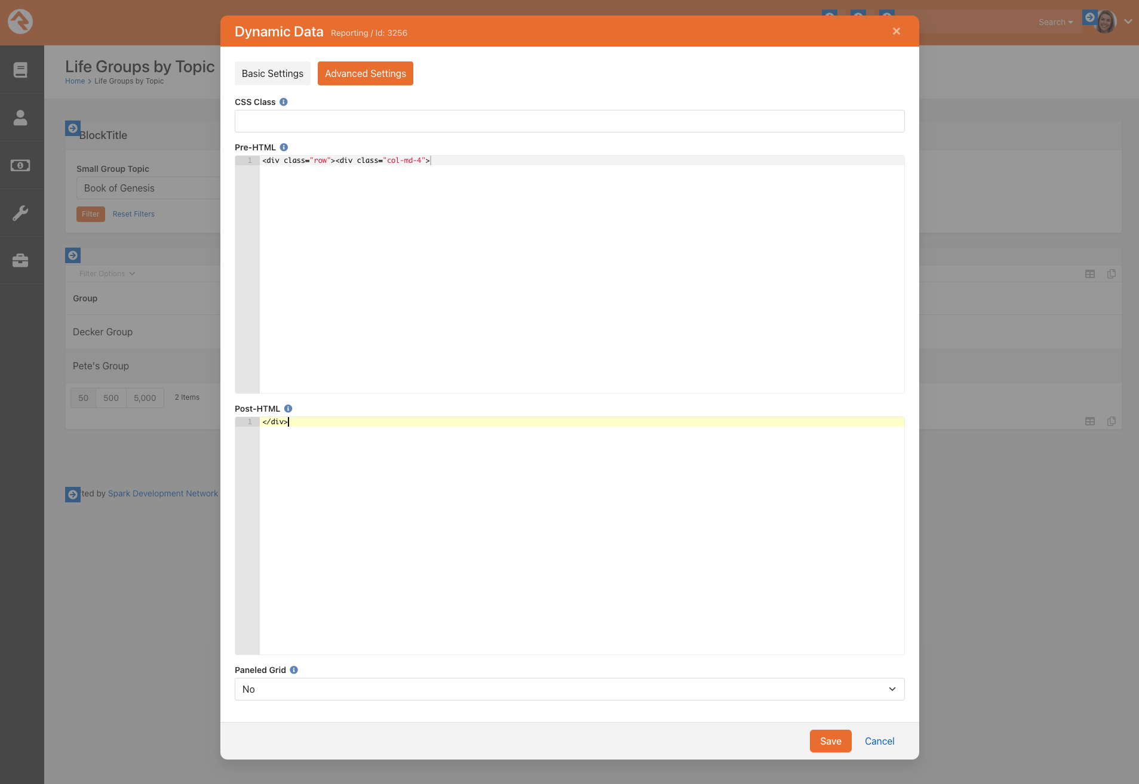1139x784 pixels.
Task: Click the lower grid copy icon
Action: pos(1112,421)
